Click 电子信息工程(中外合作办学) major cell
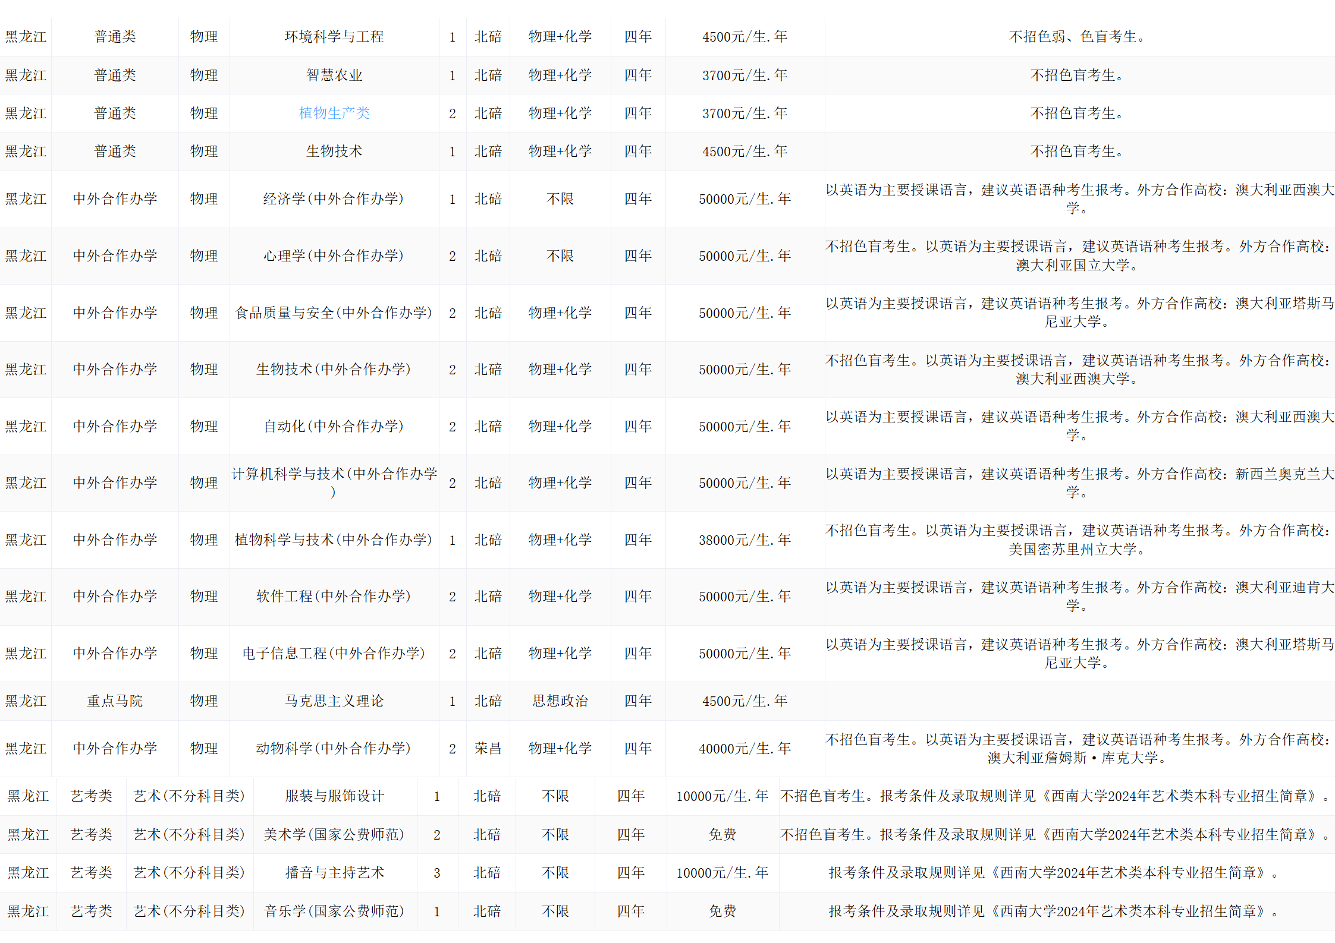1335x943 pixels. (334, 653)
